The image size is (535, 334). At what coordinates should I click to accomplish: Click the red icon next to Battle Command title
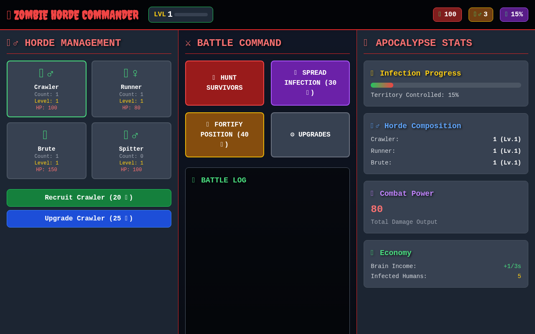(x=188, y=43)
